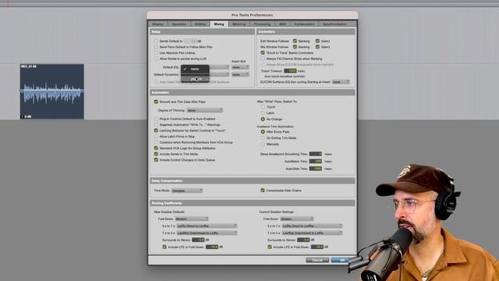Toggle Use Absolute Pan Linking

click(156, 53)
